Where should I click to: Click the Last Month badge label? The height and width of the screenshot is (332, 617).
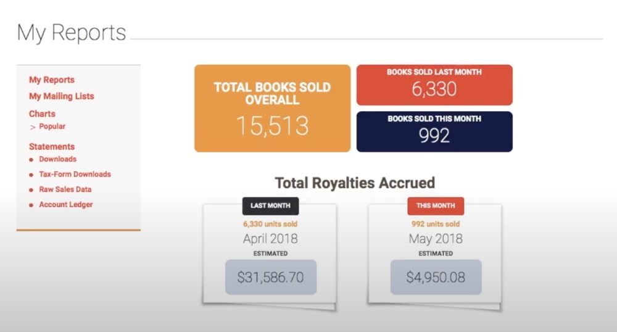click(x=271, y=205)
